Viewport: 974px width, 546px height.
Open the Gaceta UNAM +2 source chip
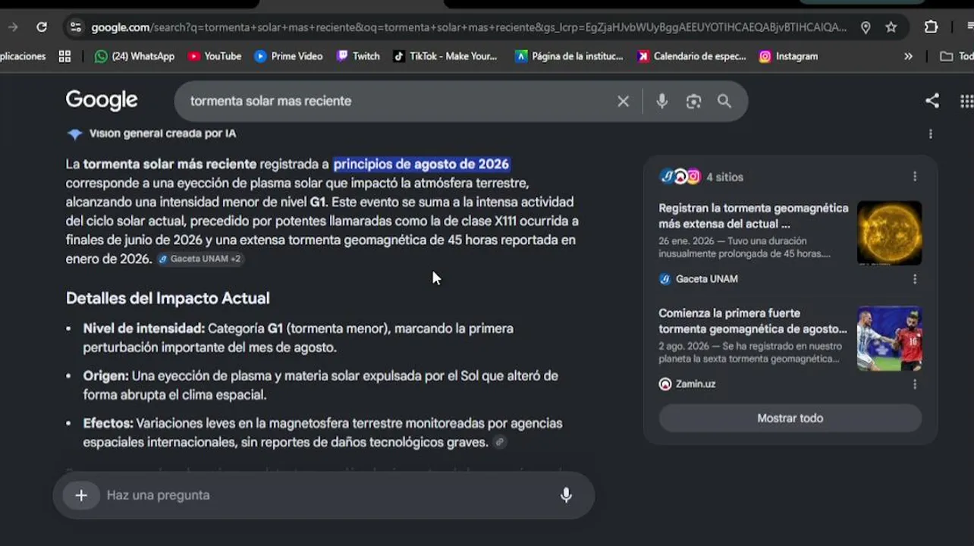(x=200, y=259)
